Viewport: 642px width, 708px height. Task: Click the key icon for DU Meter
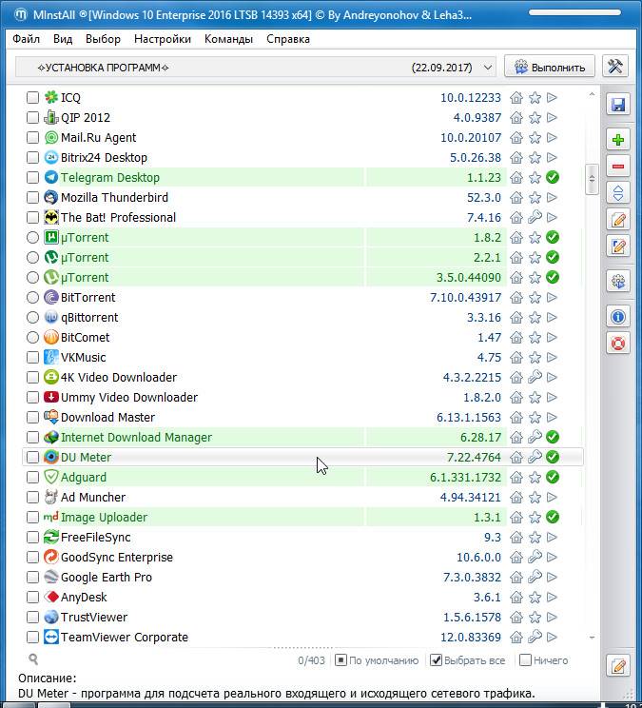click(535, 457)
